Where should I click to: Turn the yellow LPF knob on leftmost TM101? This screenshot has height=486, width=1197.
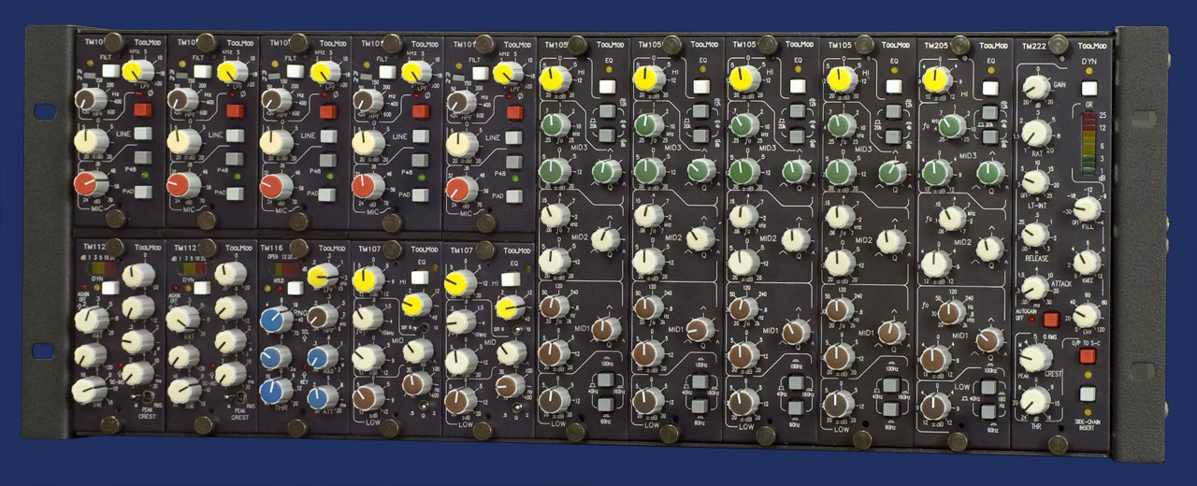(137, 70)
